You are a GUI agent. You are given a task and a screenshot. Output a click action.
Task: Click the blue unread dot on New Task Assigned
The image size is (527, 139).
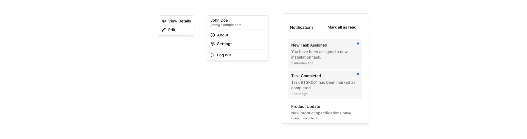pyautogui.click(x=358, y=44)
